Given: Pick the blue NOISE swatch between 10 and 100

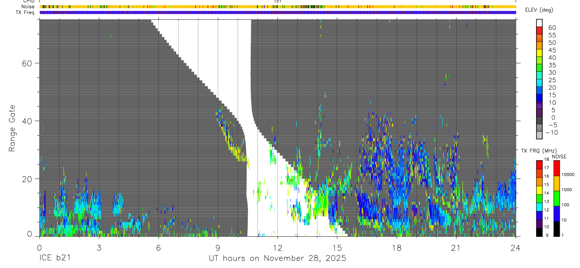Looking at the screenshot, I should [x=557, y=214].
